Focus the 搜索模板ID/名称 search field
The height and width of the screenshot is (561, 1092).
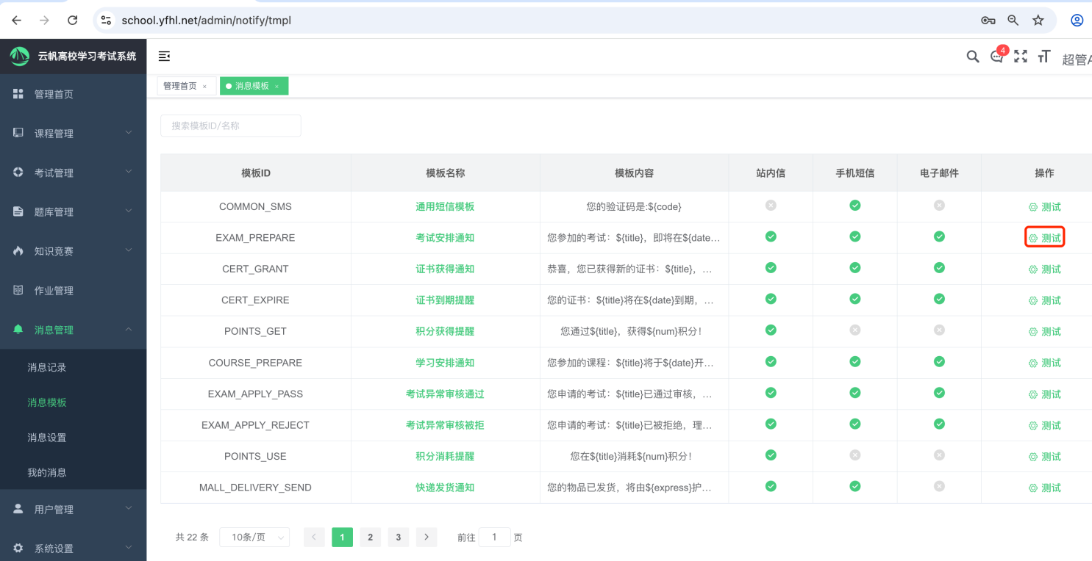[x=230, y=126]
